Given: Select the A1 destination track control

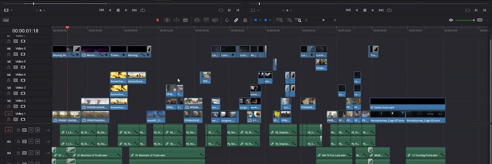Looking at the screenshot, I should click(9, 130).
